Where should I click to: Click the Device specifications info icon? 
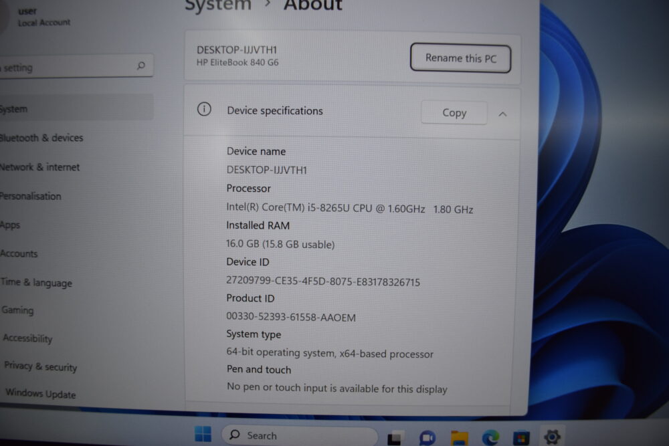tap(204, 109)
